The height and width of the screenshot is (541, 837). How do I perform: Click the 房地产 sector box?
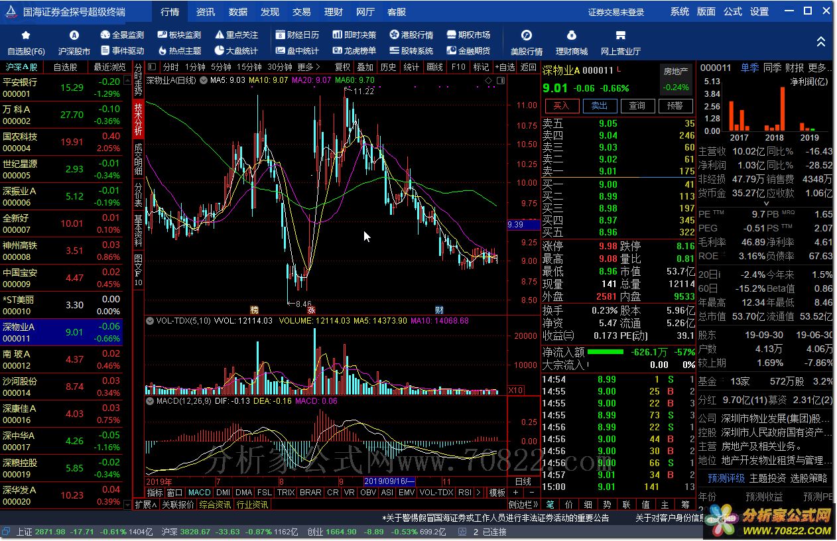tap(676, 78)
